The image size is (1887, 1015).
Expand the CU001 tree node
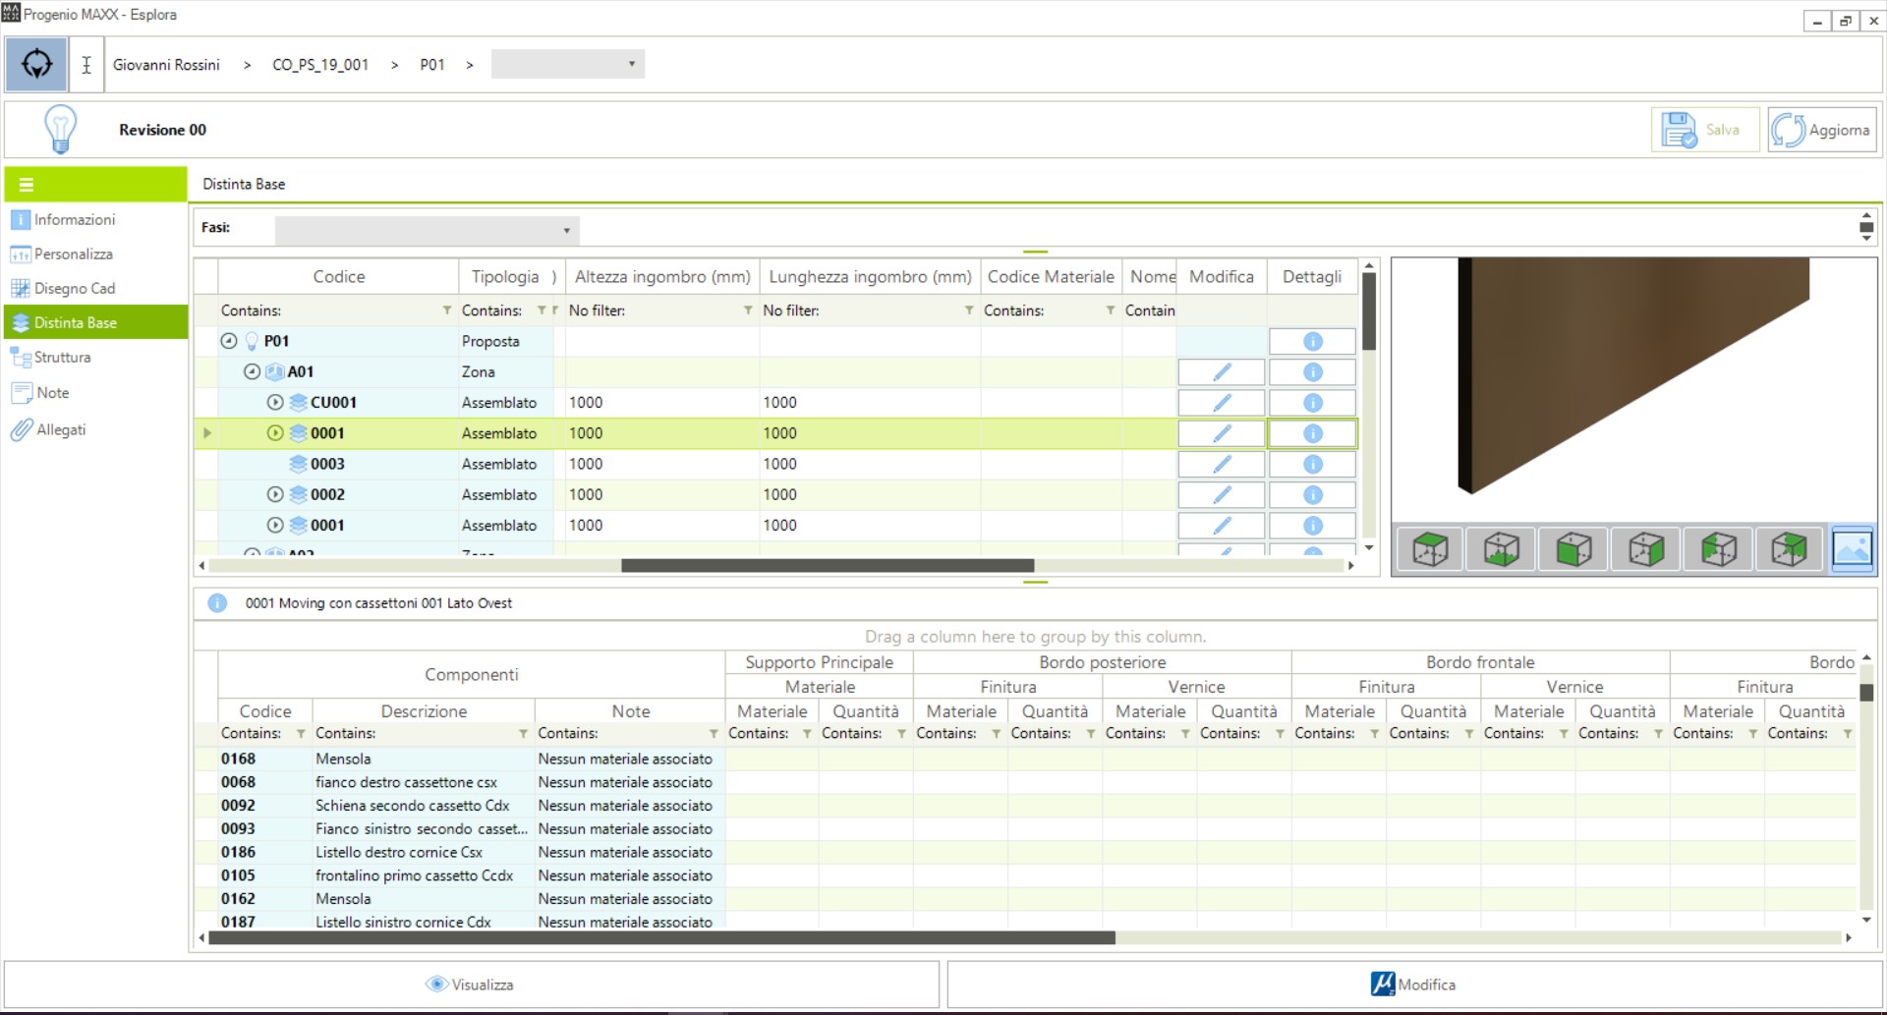pyautogui.click(x=275, y=402)
